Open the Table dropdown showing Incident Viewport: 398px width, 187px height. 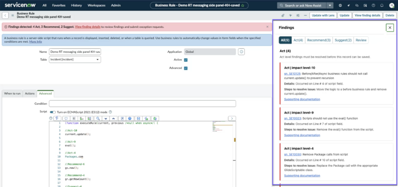(x=75, y=60)
